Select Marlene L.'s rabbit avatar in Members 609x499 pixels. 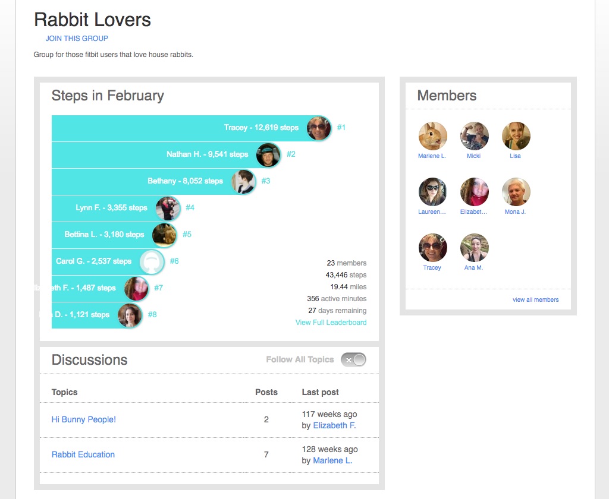(x=432, y=136)
